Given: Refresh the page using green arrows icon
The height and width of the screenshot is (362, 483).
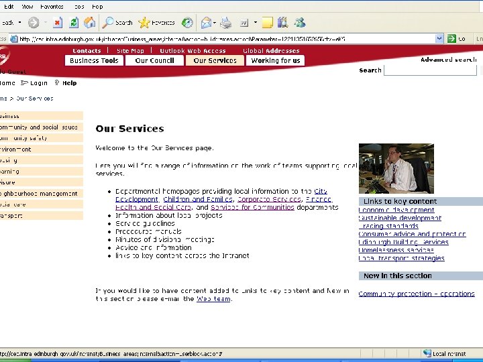Looking at the screenshot, I should [74, 23].
